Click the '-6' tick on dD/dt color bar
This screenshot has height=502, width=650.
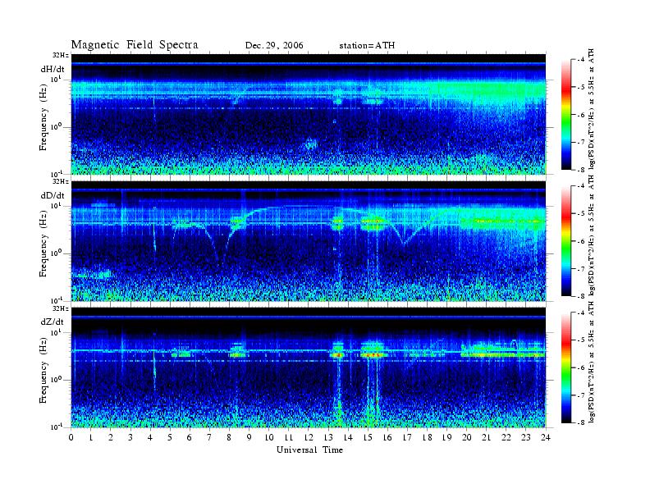581,241
